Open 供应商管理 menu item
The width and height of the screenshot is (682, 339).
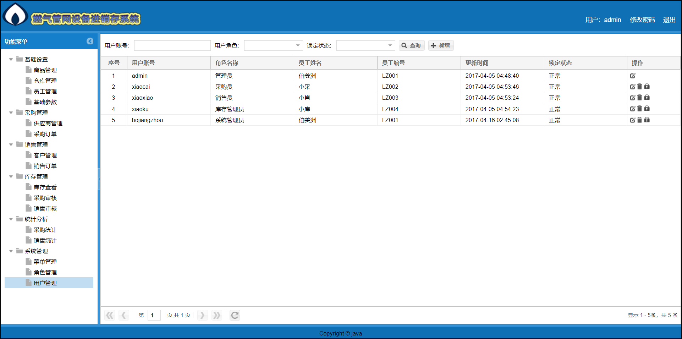tap(48, 123)
